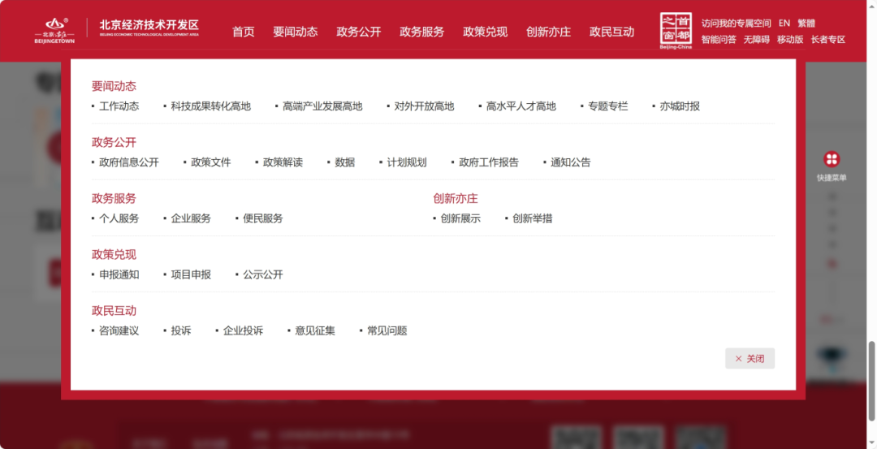Open 项目申报 link
Viewport: 877px width, 449px height.
tap(191, 274)
